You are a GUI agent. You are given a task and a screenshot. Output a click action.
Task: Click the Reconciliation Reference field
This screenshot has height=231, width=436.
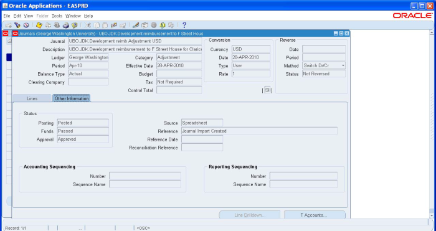click(202, 148)
